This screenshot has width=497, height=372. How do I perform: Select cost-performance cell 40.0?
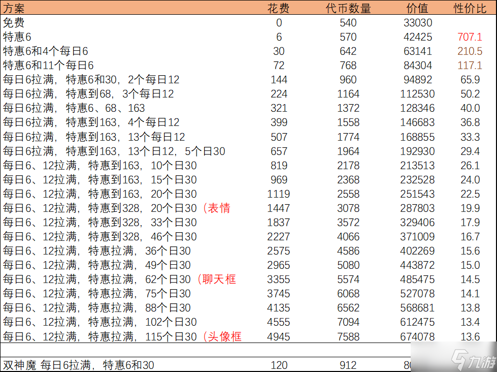[470, 108]
